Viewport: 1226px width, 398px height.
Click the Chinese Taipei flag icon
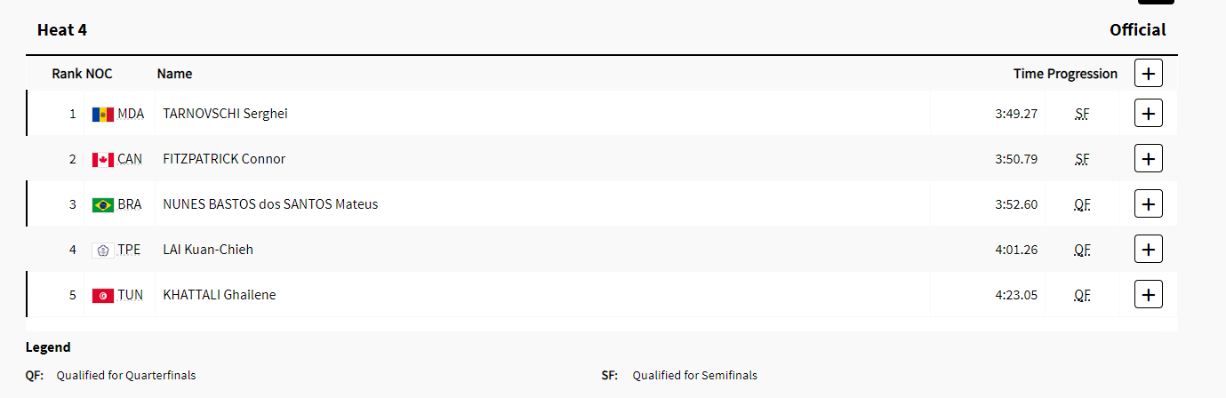click(x=103, y=251)
